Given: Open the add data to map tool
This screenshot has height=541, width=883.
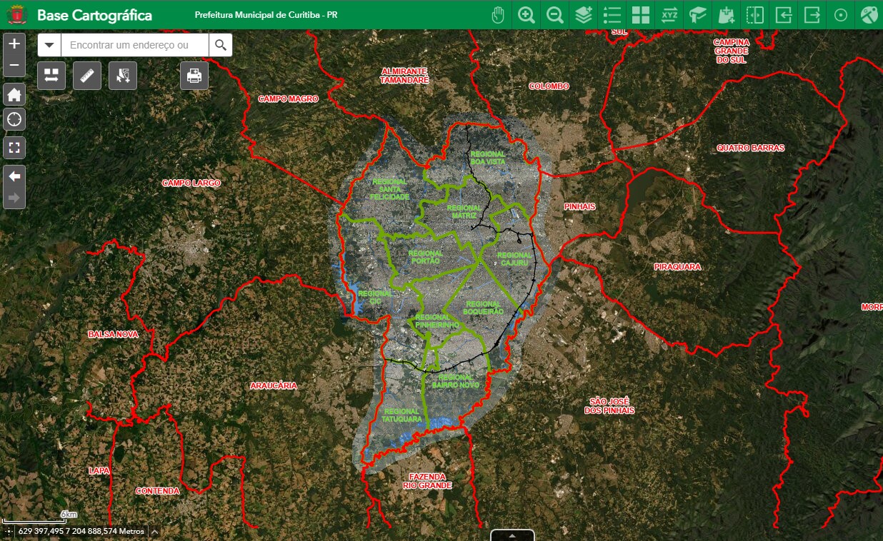Looking at the screenshot, I should pyautogui.click(x=727, y=15).
